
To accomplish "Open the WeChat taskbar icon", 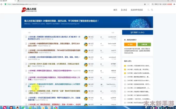I will pyautogui.click(x=24, y=108).
